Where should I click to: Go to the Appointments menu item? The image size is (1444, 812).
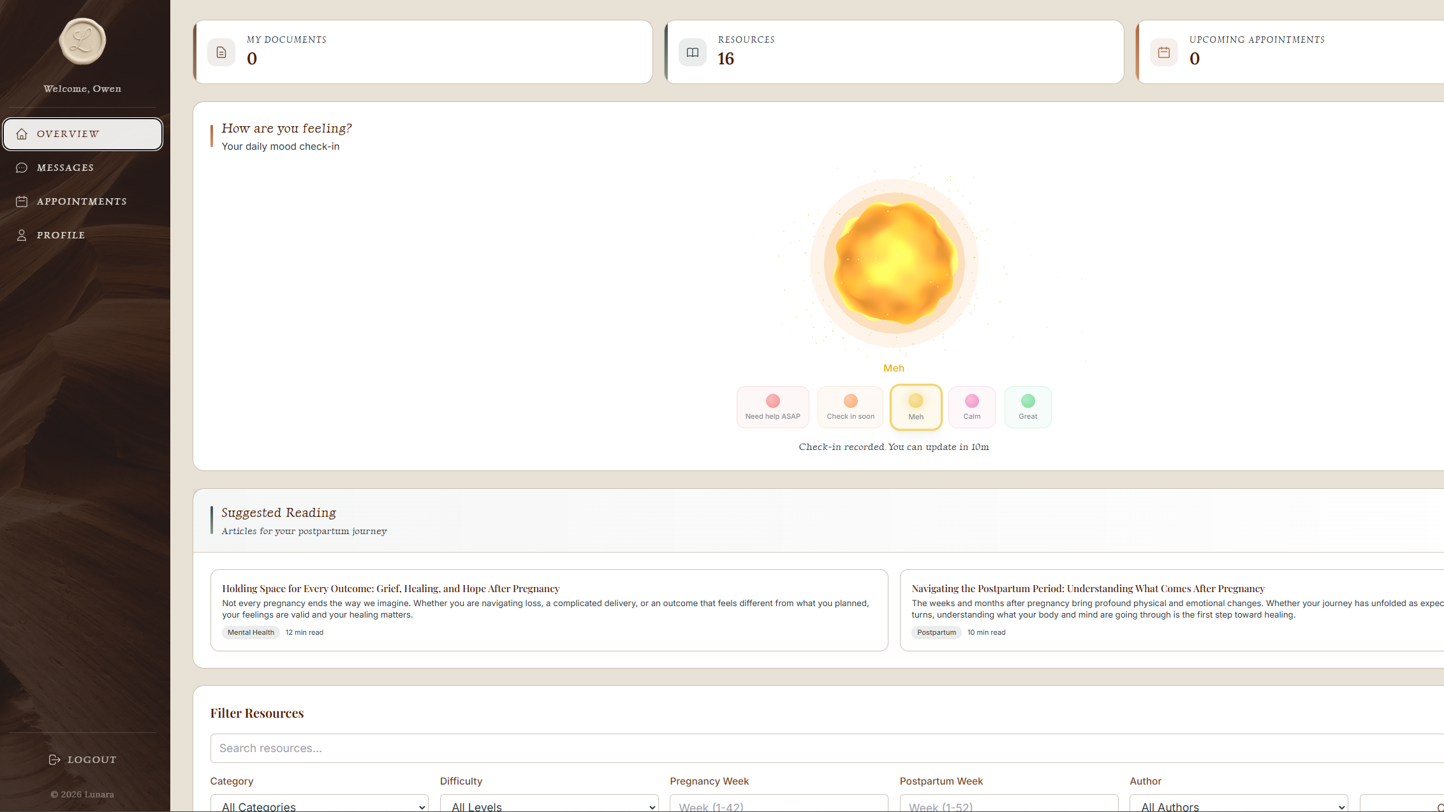point(82,201)
